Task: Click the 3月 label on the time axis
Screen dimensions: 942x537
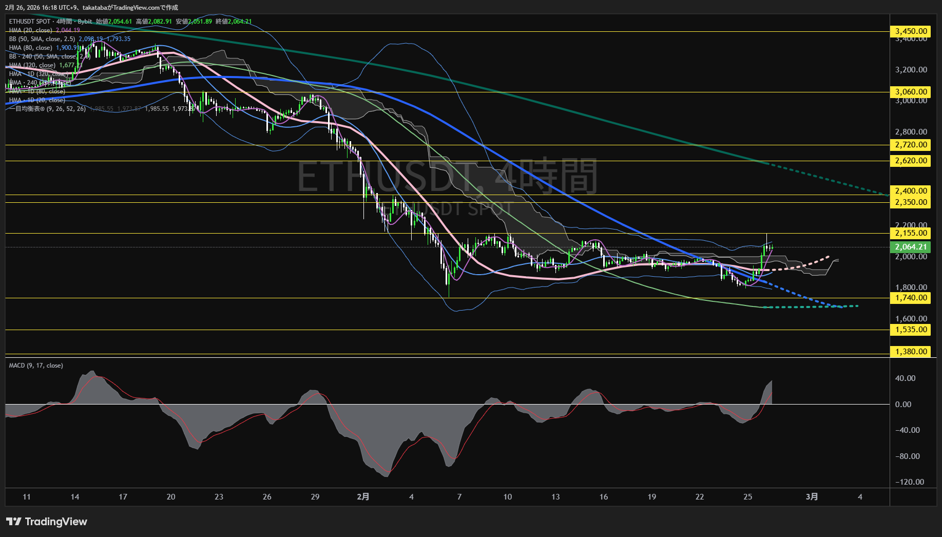Action: tap(812, 496)
